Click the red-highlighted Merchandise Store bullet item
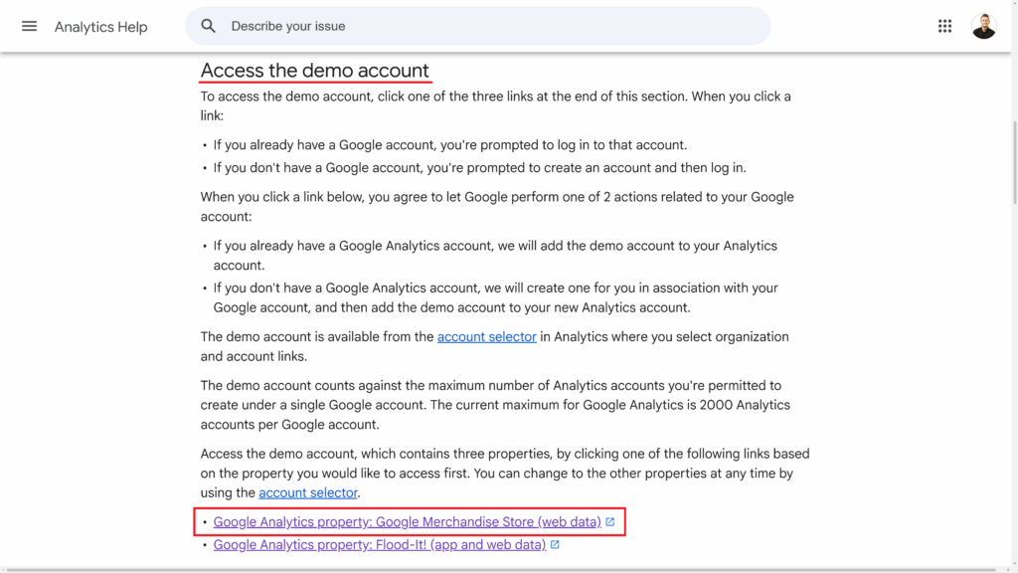Screen dimensions: 1018x573 click(407, 521)
